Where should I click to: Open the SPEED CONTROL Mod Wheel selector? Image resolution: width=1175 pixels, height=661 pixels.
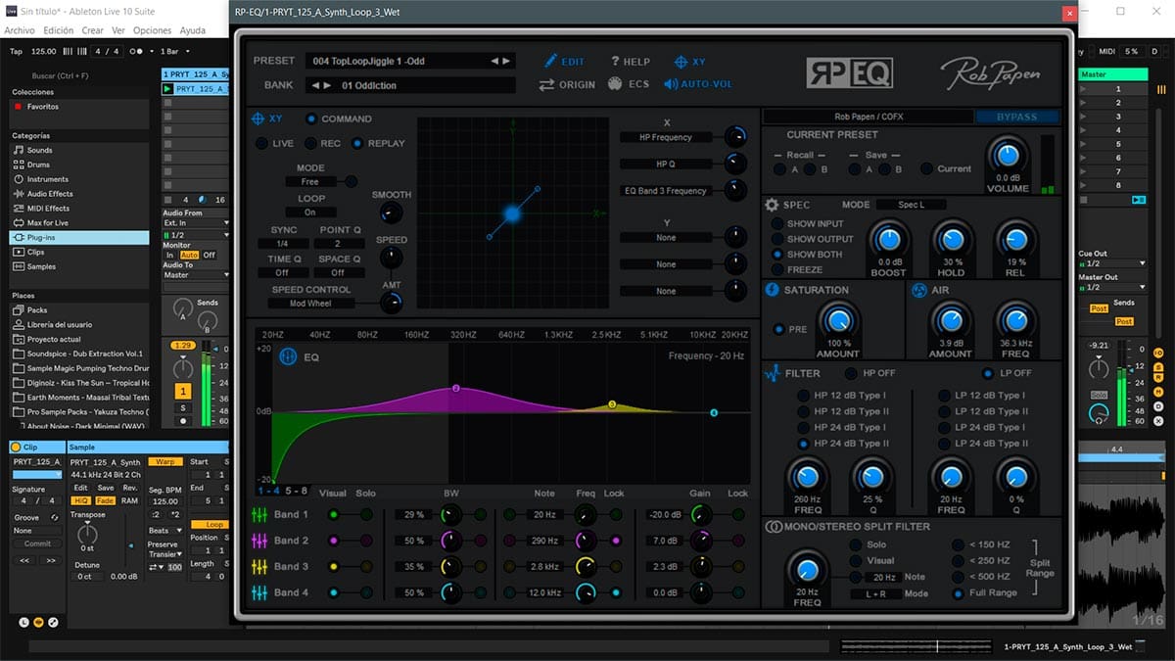[310, 304]
